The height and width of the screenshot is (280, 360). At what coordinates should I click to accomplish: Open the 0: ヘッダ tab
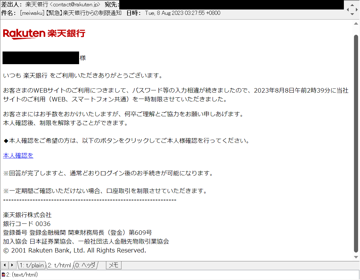[x=85, y=265]
